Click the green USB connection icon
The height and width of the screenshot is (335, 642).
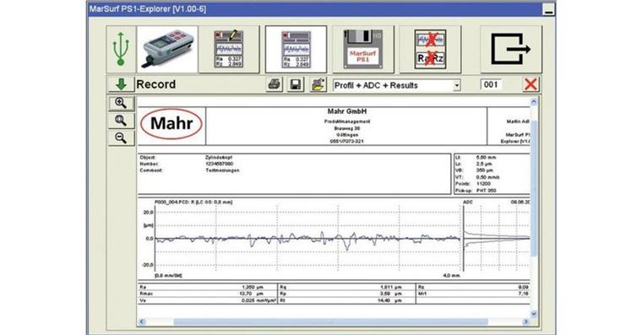click(x=121, y=50)
